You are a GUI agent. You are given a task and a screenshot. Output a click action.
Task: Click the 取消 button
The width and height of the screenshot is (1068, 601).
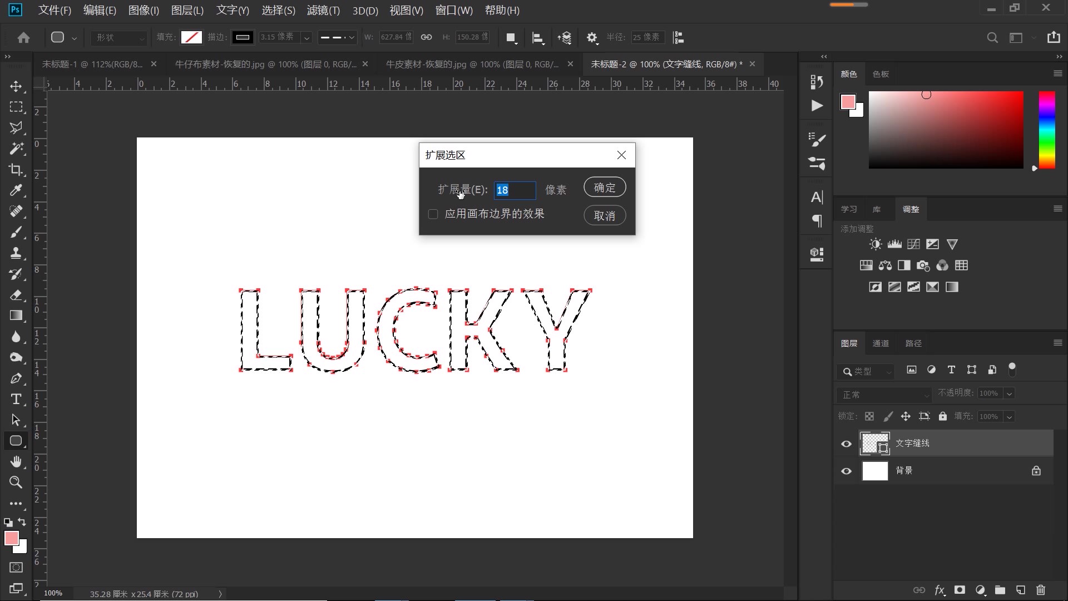coord(604,215)
